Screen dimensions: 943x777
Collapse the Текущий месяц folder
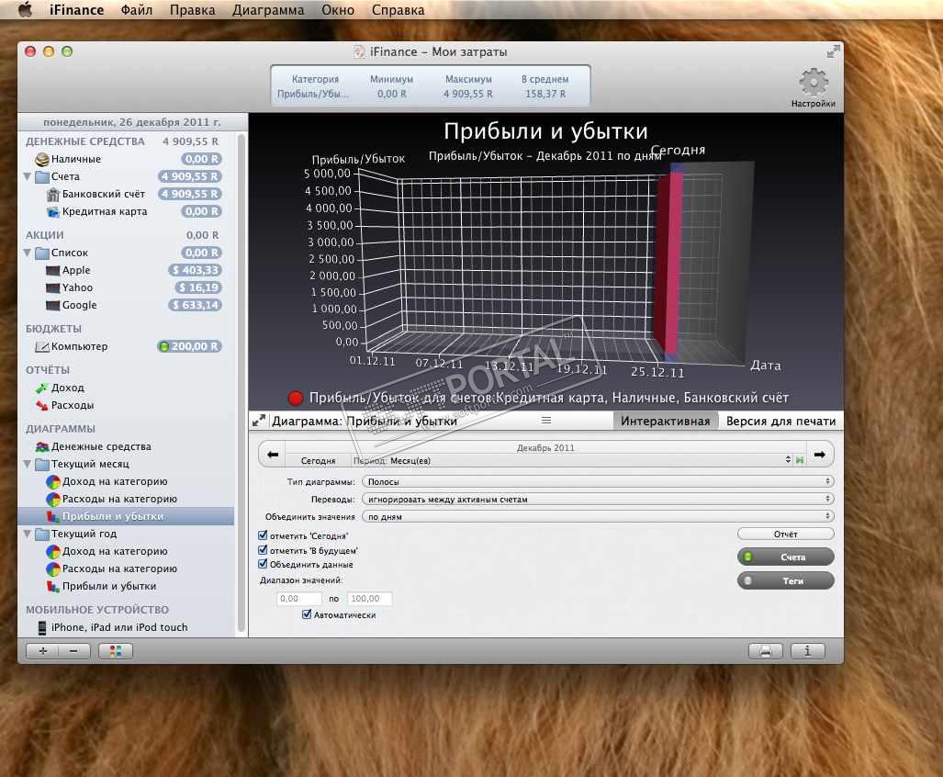[27, 465]
